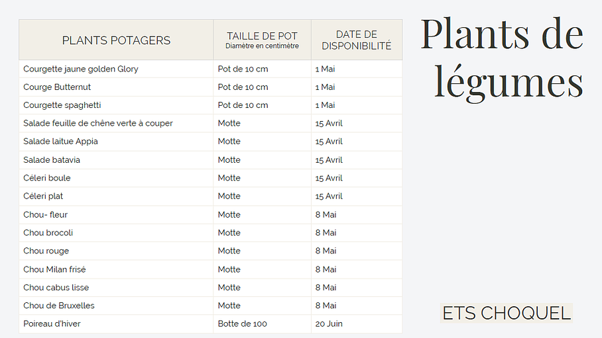
Task: Click the Poireau d'hiver plant name
Action: coord(52,323)
